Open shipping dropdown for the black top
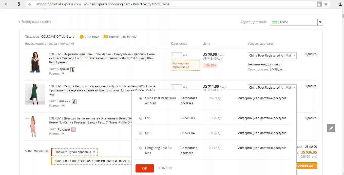This screenshot has width=344, height=175. (x=272, y=56)
